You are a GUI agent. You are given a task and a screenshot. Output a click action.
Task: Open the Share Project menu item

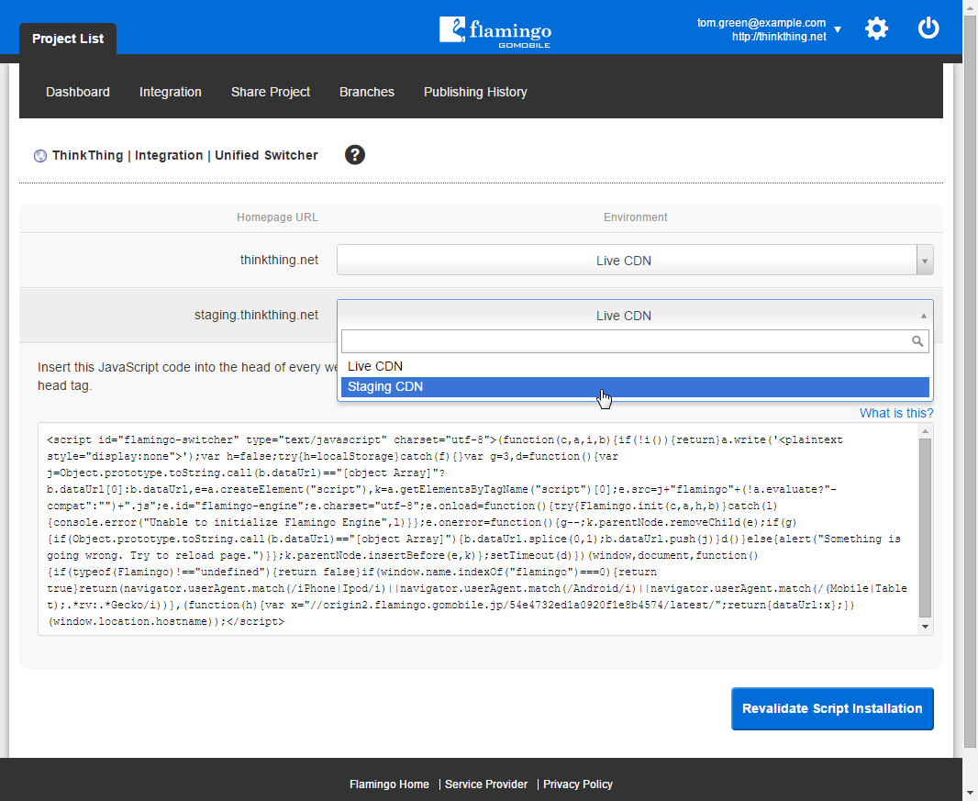(271, 92)
